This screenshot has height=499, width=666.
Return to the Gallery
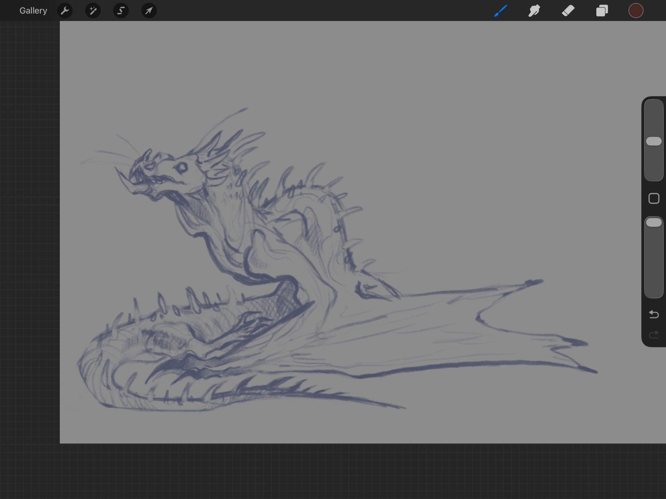tap(33, 11)
